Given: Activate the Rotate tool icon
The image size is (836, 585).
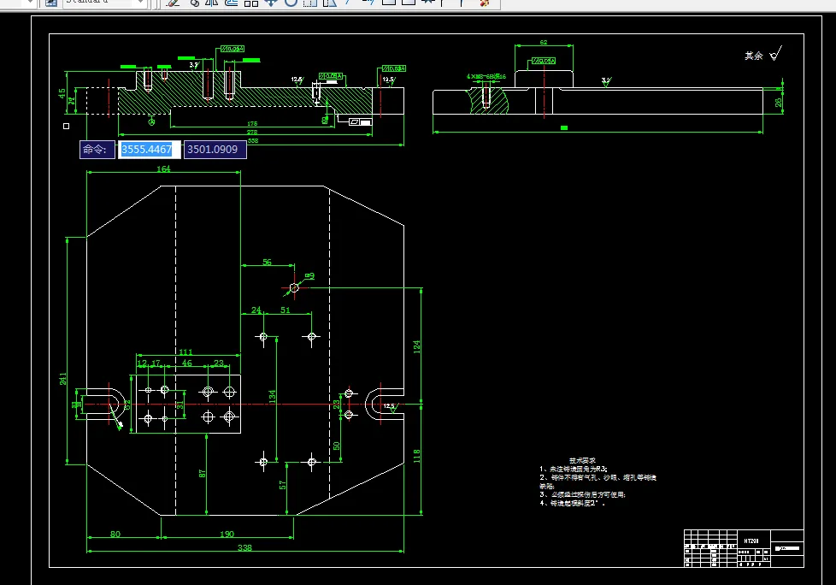Looking at the screenshot, I should point(291,3).
